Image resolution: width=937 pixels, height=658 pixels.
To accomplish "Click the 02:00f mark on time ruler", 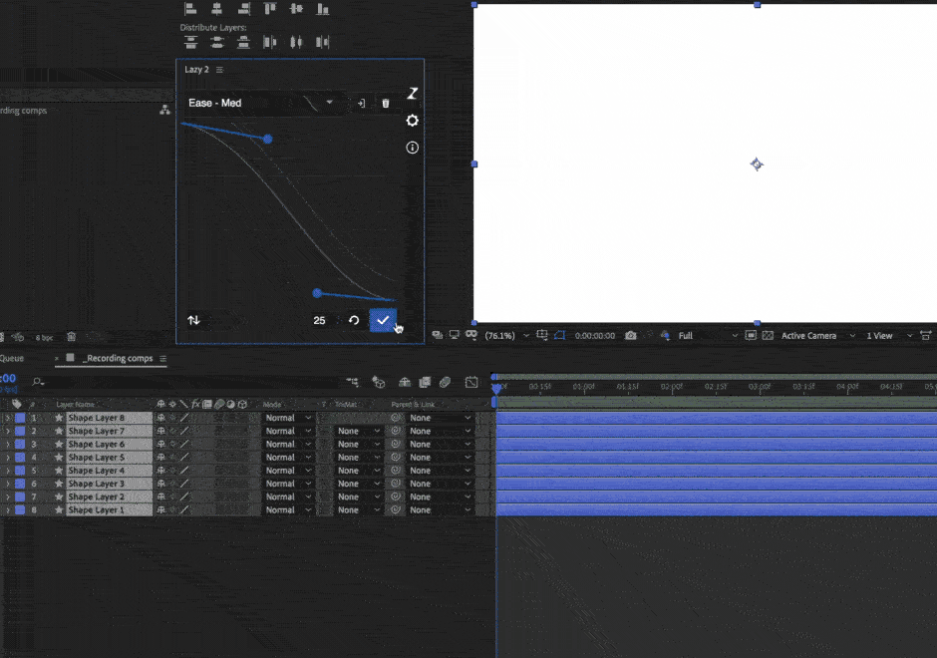I will point(672,387).
